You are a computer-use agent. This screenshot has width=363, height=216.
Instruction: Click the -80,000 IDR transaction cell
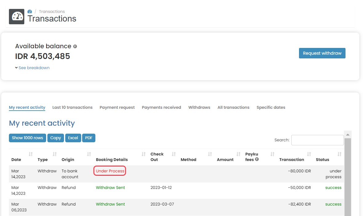coord(299,171)
